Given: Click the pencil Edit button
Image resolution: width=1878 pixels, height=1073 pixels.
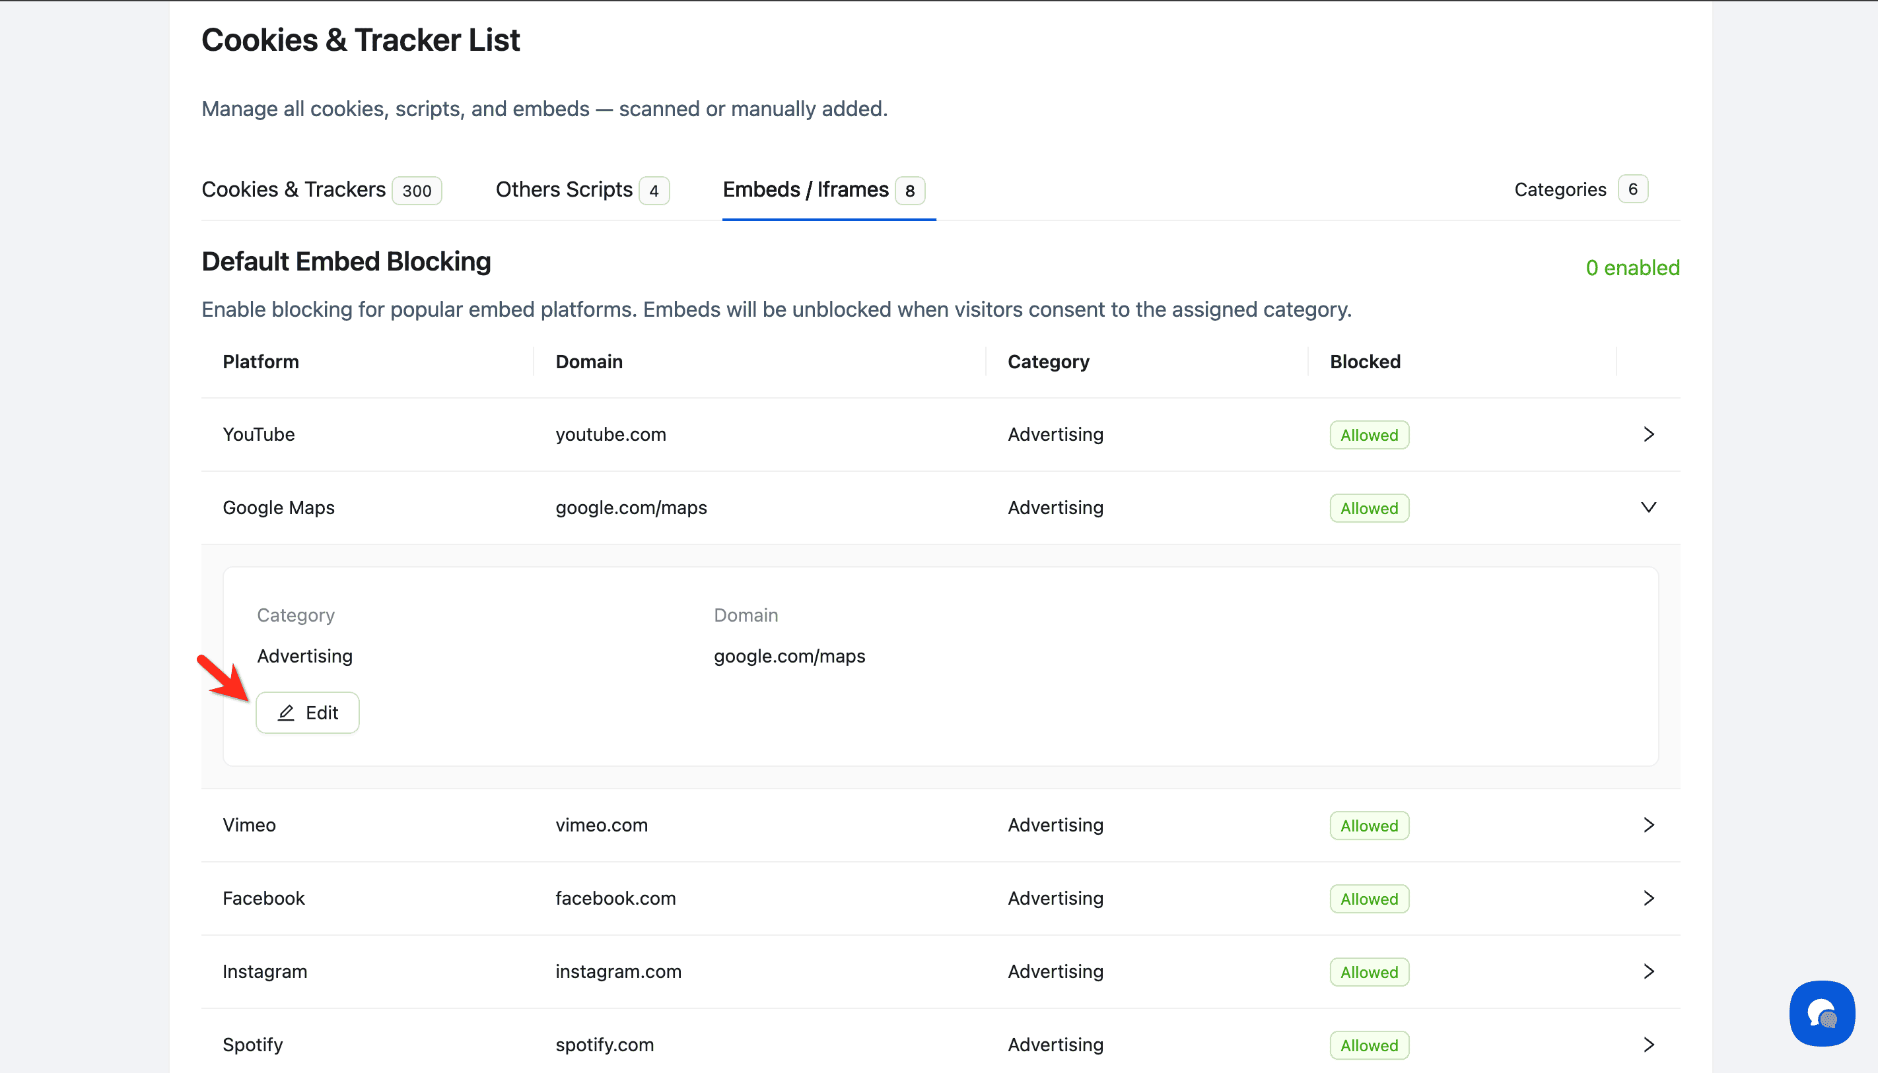Looking at the screenshot, I should (x=308, y=713).
